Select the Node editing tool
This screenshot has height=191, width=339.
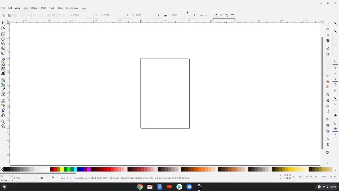(x=3, y=28)
